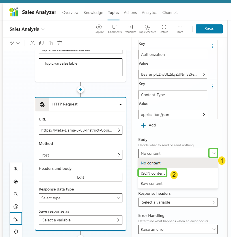Screen dimensions: 231x237
Task: Choose JSON content option
Action: (x=153, y=173)
